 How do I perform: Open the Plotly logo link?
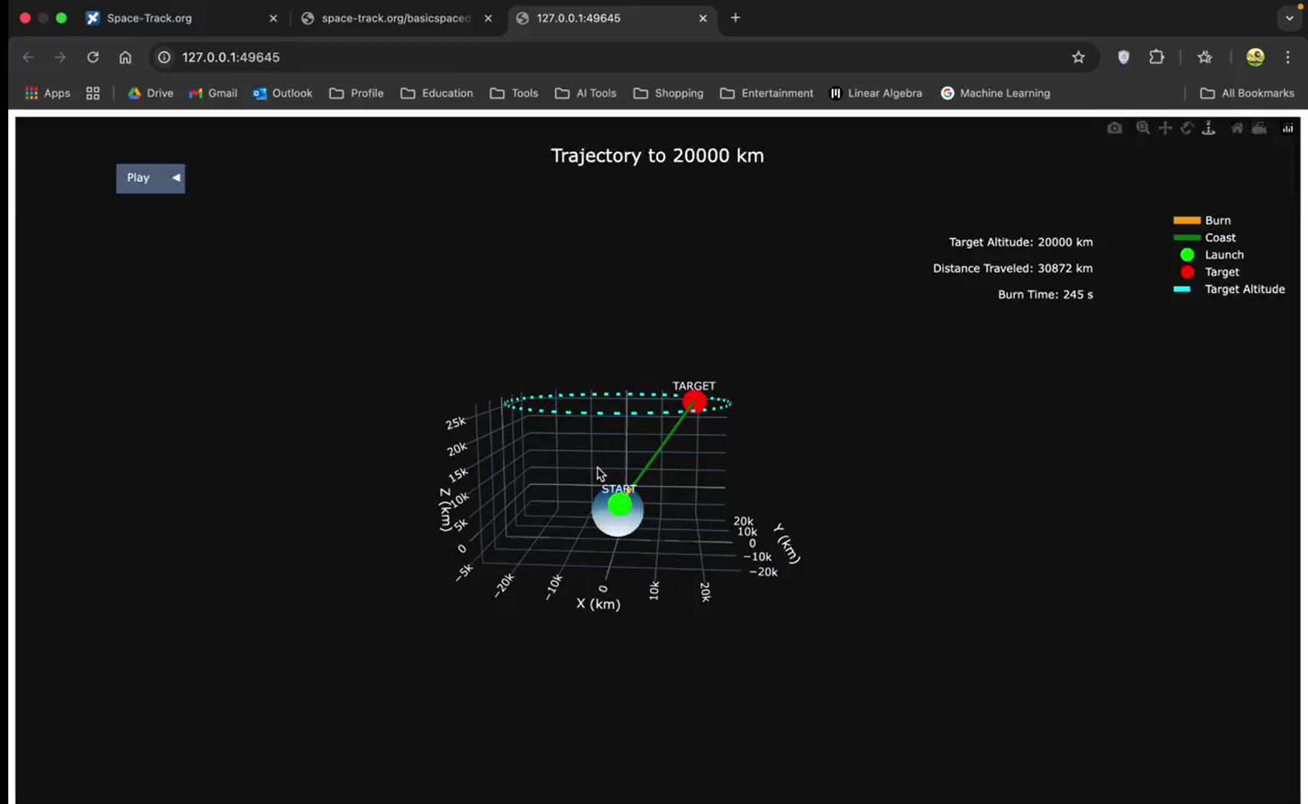(1288, 129)
